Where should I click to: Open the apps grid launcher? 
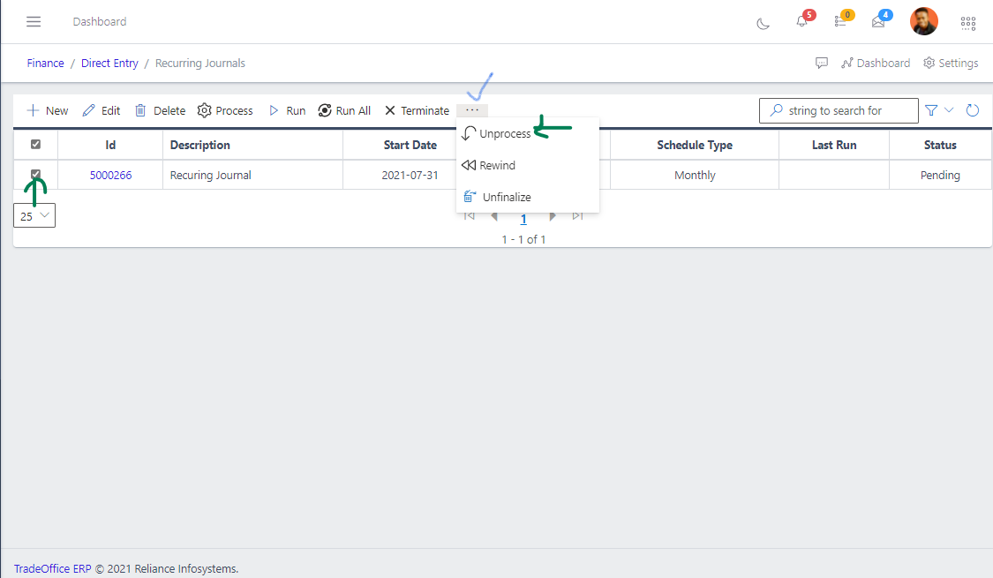(967, 23)
